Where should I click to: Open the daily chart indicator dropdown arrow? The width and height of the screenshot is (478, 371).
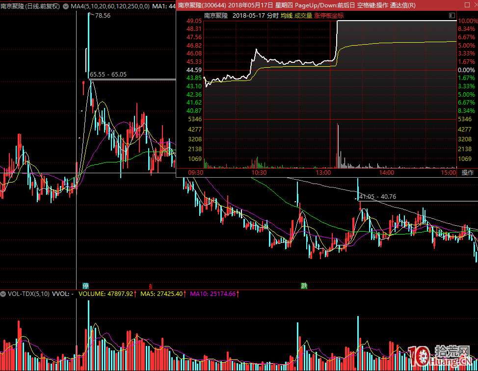(66, 6)
